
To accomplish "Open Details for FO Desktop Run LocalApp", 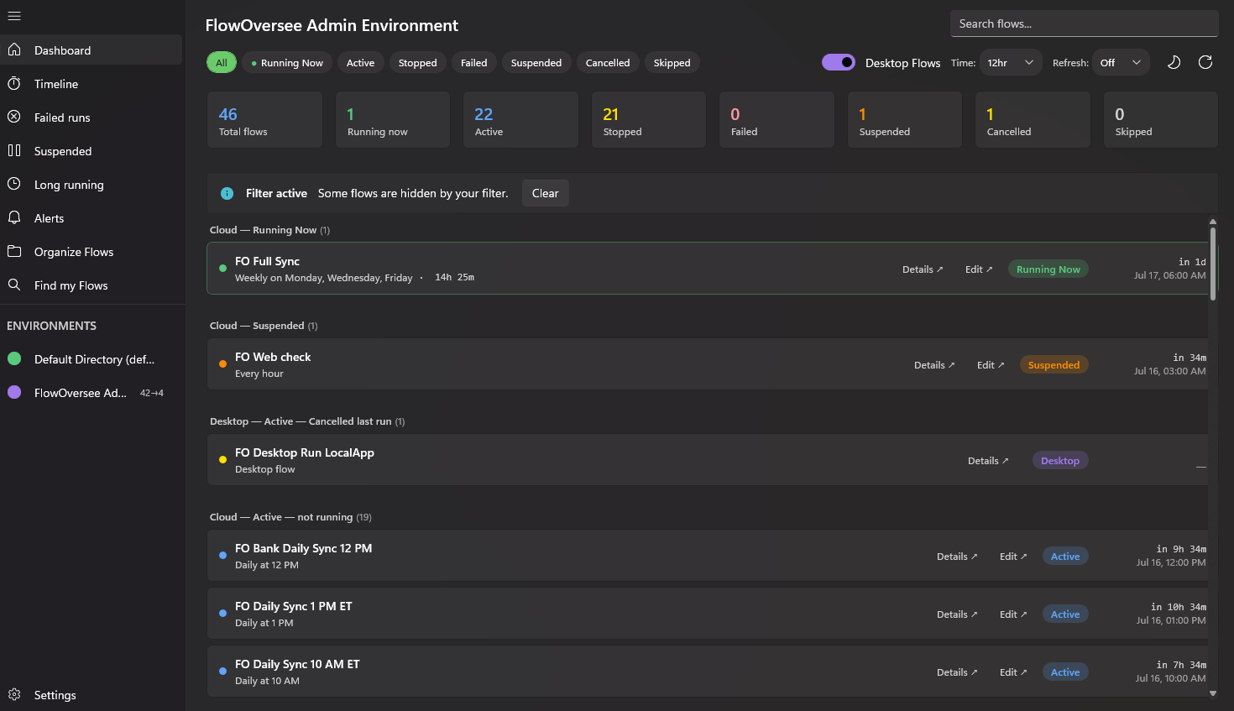I will [988, 461].
